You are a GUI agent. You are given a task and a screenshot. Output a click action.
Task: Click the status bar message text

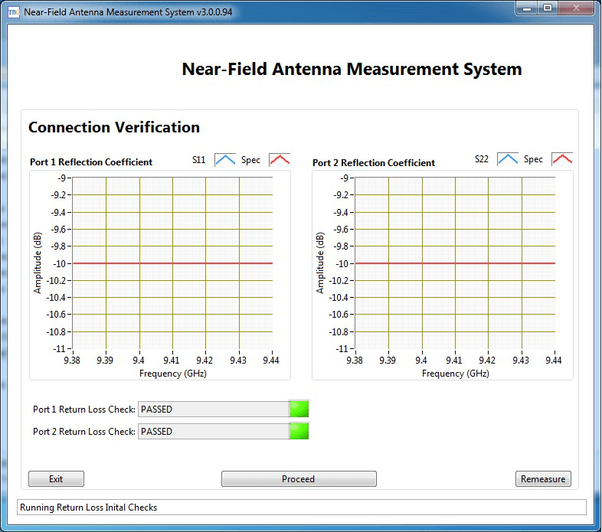(88, 508)
